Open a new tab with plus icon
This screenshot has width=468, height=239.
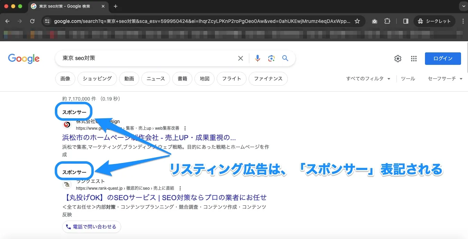116,6
